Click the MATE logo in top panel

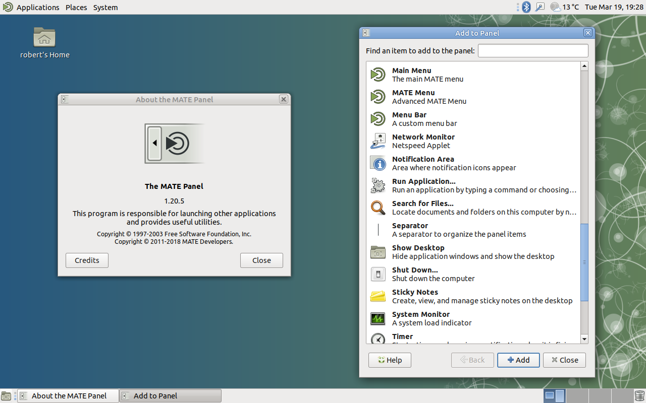click(x=8, y=7)
